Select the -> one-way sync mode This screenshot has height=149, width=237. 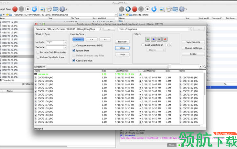pyautogui.click(x=92, y=40)
